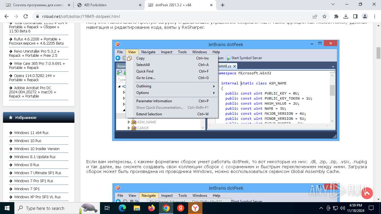Open the red Yandex icon on taskbar
The height and width of the screenshot is (214, 381).
click(181, 208)
